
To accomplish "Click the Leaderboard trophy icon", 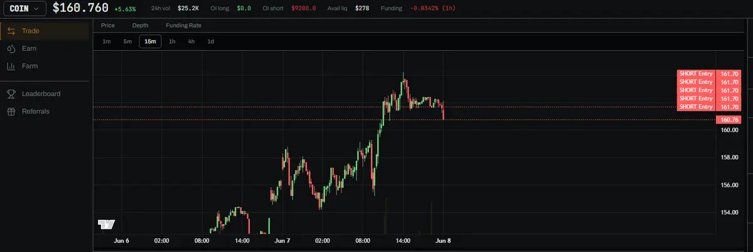I will pyautogui.click(x=11, y=93).
